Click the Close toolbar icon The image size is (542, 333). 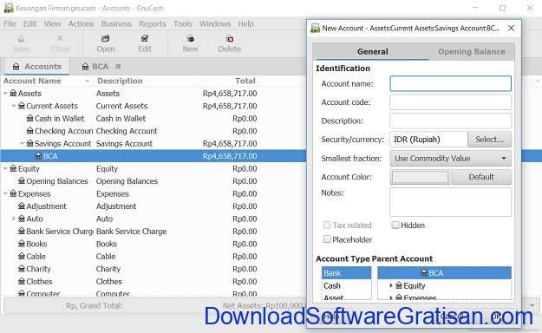(60, 38)
